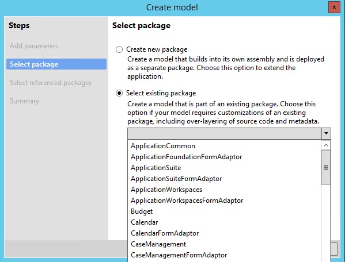The height and width of the screenshot is (262, 345).
Task: Choose CaseManagementFormAdaptor from the list
Action: 225,255
